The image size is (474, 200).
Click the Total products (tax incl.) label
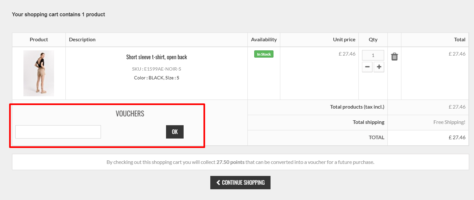(x=357, y=107)
